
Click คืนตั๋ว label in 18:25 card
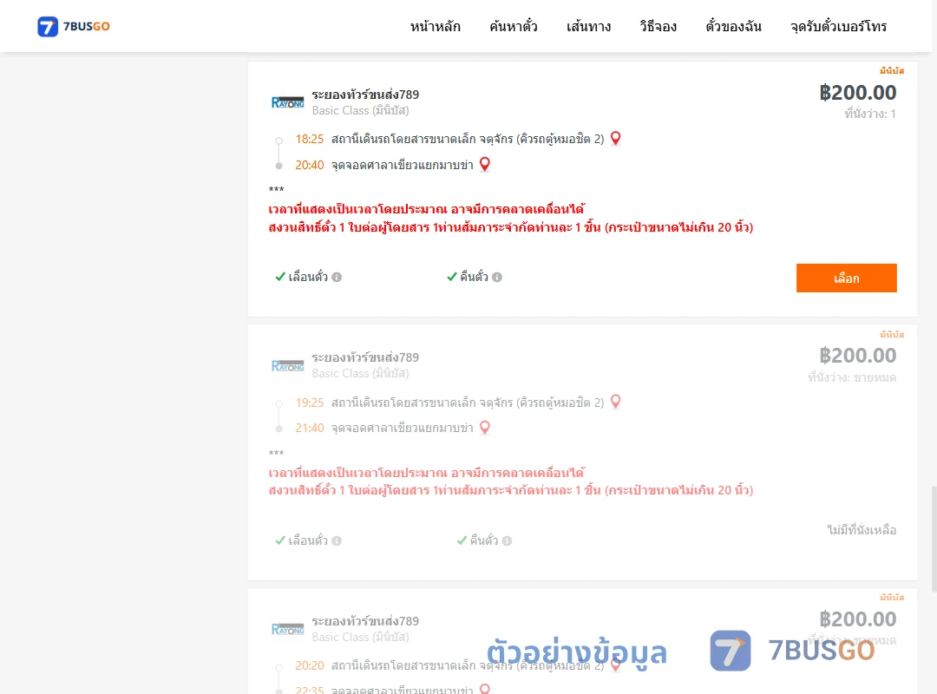[474, 277]
